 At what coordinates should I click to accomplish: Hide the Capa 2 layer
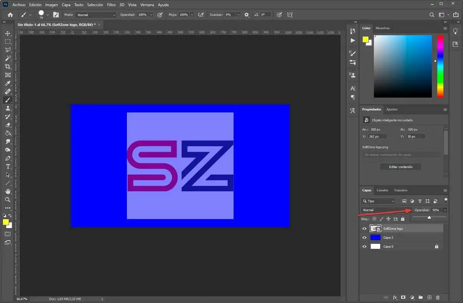(364, 237)
